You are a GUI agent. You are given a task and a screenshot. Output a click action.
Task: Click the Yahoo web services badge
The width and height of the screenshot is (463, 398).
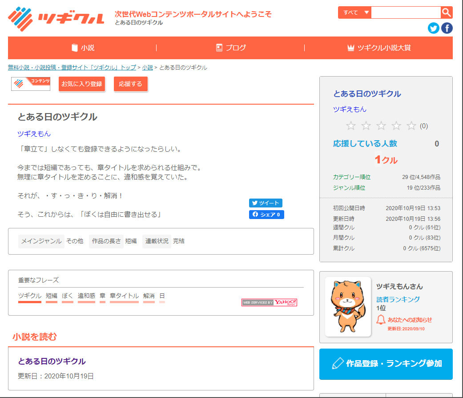tap(269, 303)
